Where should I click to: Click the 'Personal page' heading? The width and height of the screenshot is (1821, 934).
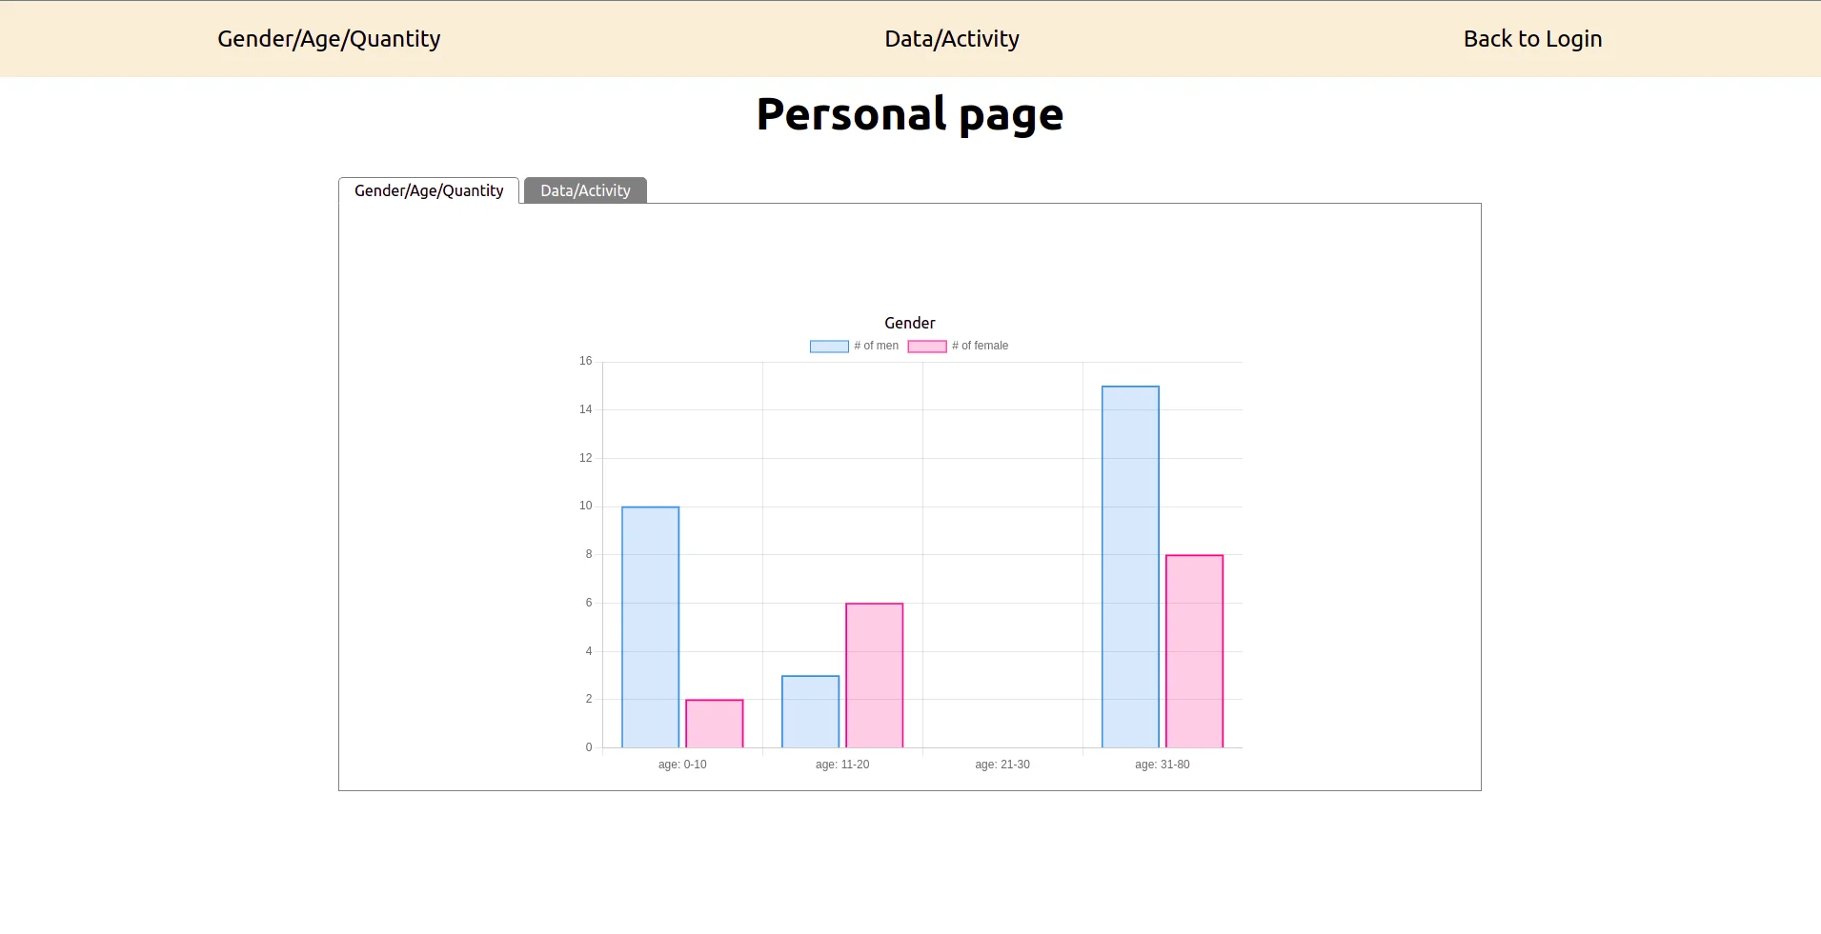(909, 114)
